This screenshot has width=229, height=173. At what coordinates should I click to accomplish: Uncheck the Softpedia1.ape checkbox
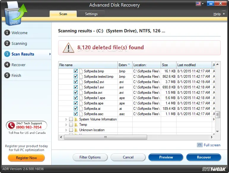(76, 98)
